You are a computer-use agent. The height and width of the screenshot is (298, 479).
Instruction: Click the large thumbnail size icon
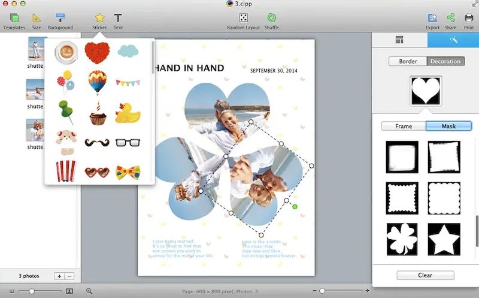[x=69, y=291]
